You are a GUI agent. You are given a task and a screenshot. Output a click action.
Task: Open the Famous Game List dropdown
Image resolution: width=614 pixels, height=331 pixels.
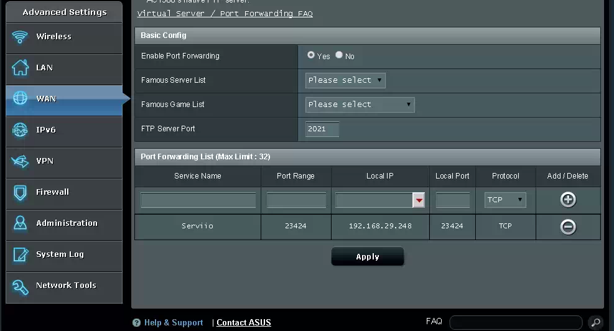[360, 105]
